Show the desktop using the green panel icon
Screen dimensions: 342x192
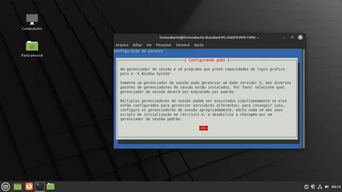tap(18, 187)
